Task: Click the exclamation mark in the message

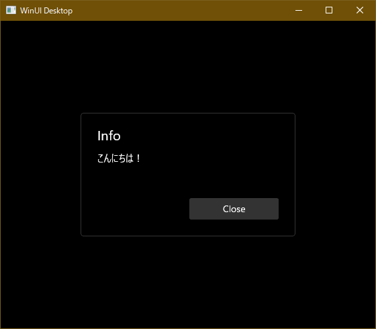Action: coord(138,158)
